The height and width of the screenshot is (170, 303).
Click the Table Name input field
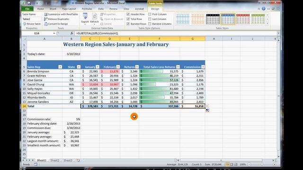(x=32, y=19)
